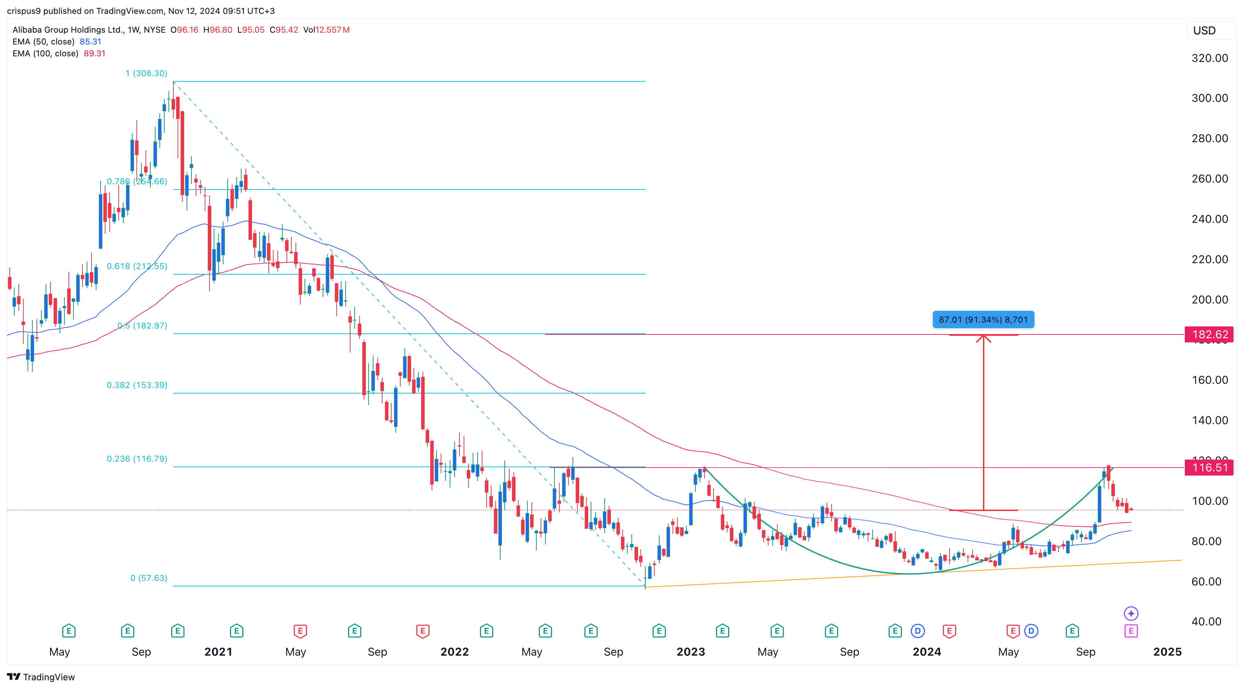
Task: Click the TradingView logo
Action: click(x=41, y=677)
